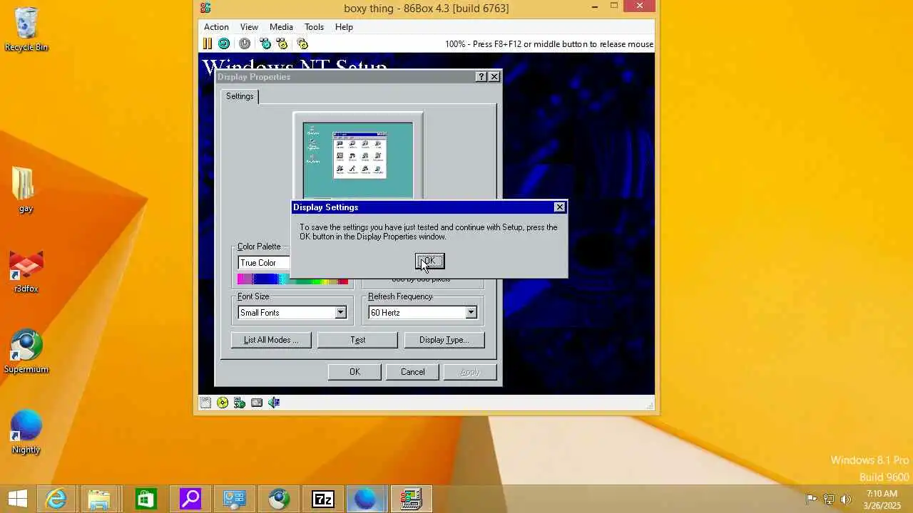Open the purple search taskbar icon
The image size is (913, 513).
(190, 499)
